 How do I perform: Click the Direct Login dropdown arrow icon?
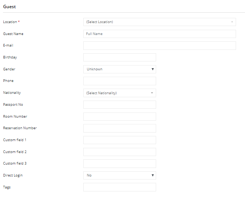[x=153, y=175]
